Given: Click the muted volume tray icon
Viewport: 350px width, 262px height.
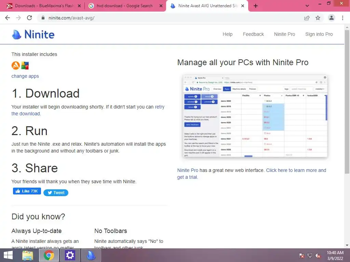Looking at the screenshot, I should 318,255.
